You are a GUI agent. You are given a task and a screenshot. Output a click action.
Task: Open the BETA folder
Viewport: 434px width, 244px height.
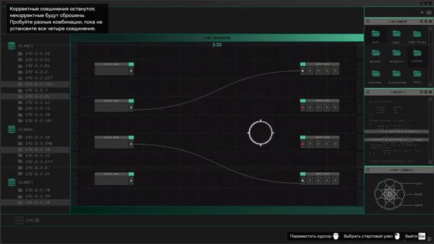point(417,77)
